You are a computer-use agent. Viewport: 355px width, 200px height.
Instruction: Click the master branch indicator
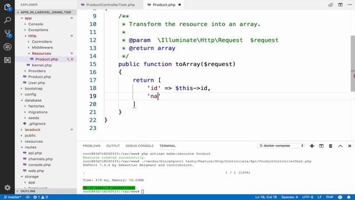click(x=12, y=197)
